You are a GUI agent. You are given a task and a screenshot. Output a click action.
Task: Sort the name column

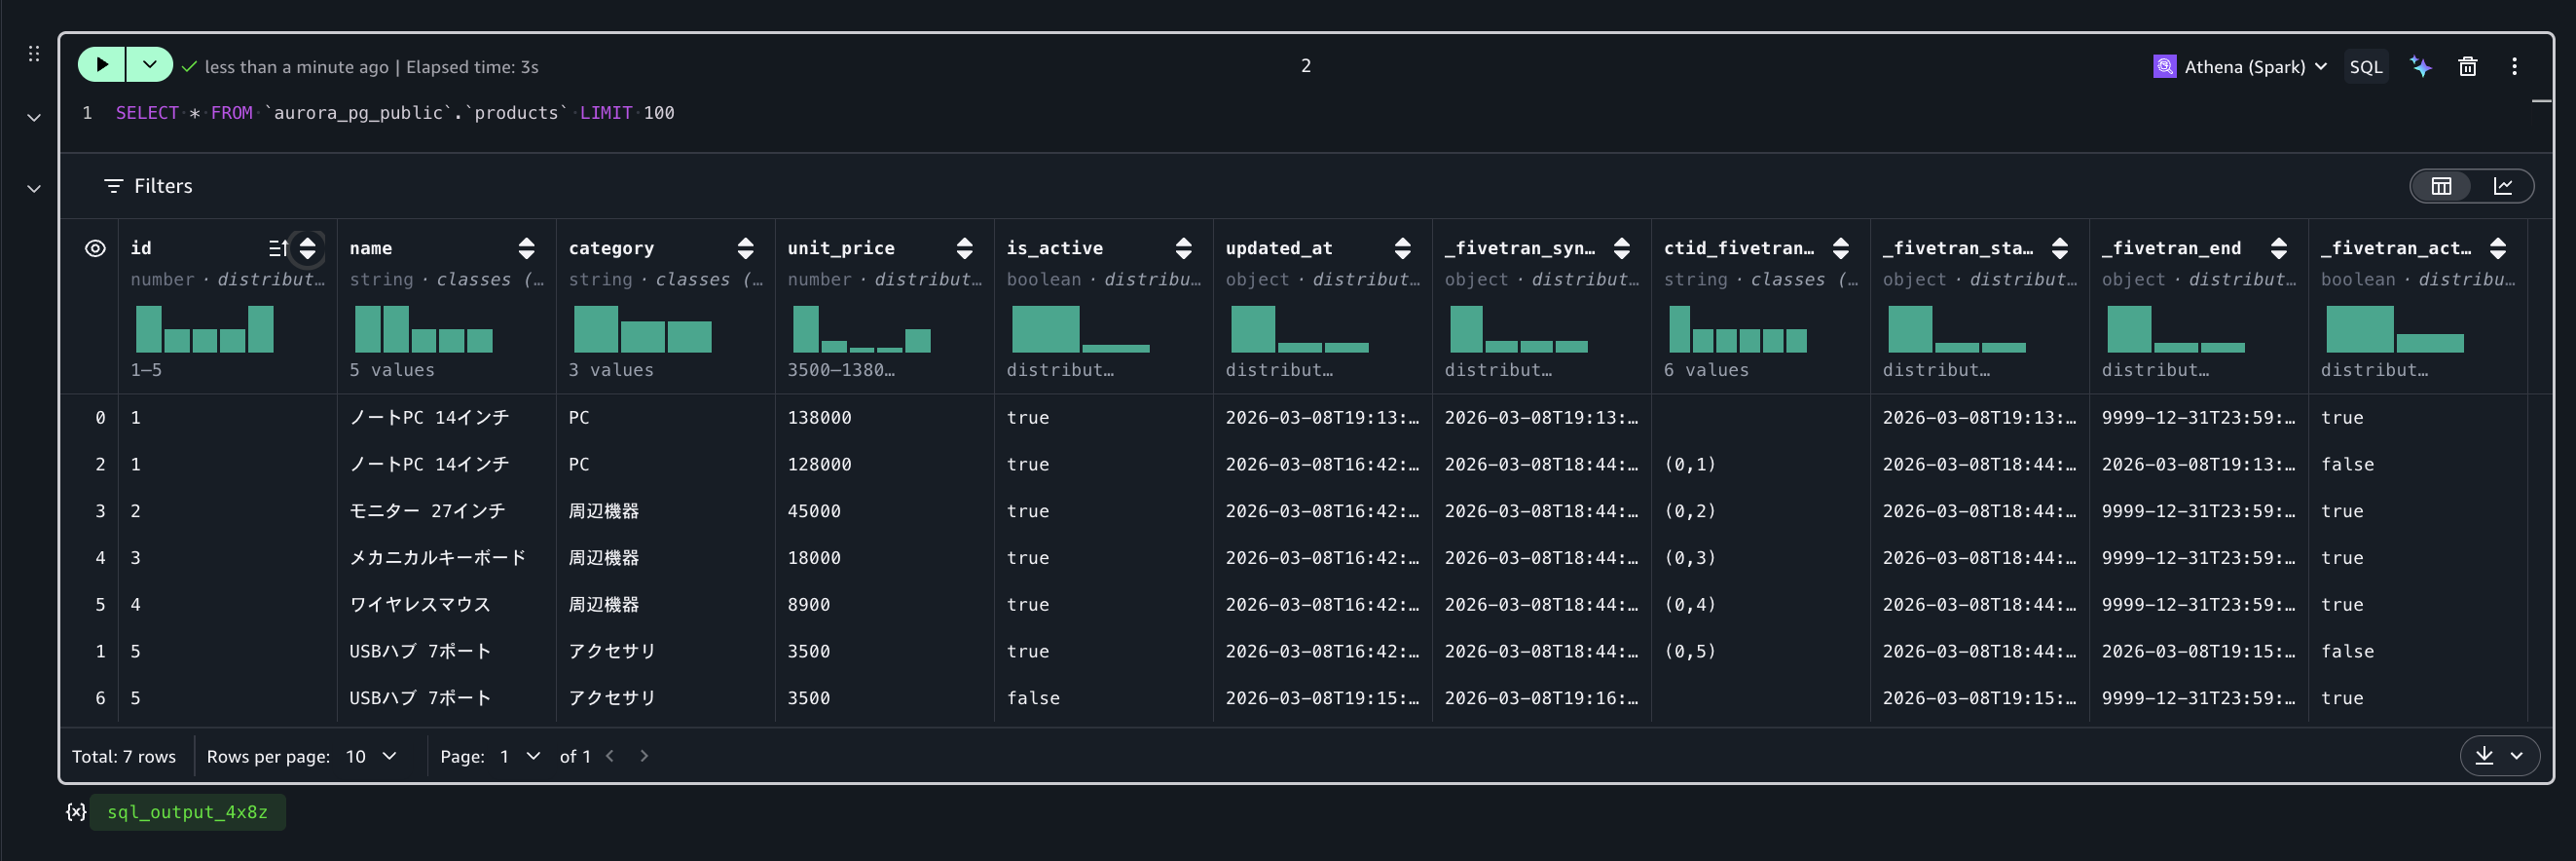tap(526, 248)
